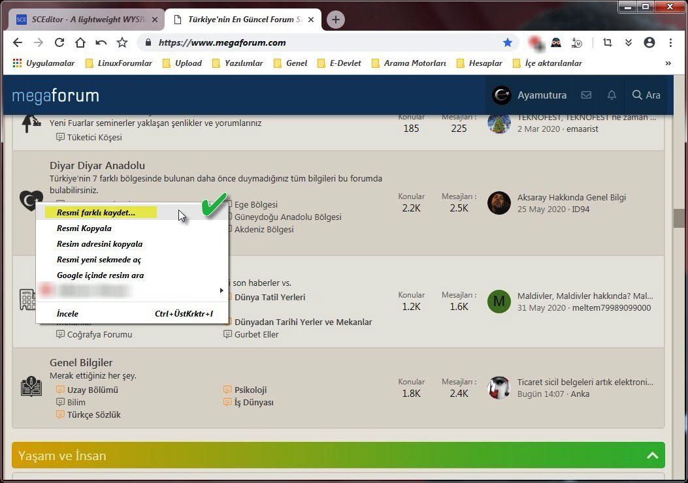Click İncele in the context menu
This screenshot has width=688, height=483.
pyautogui.click(x=131, y=314)
